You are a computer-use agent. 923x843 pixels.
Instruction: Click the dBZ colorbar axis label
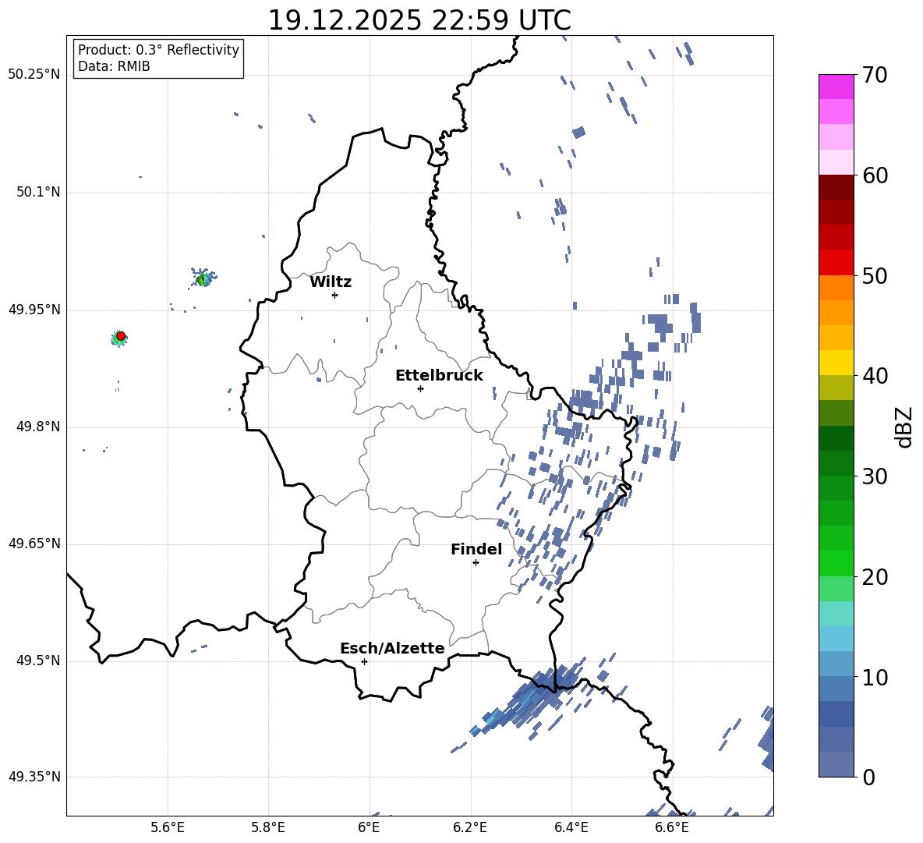904,427
